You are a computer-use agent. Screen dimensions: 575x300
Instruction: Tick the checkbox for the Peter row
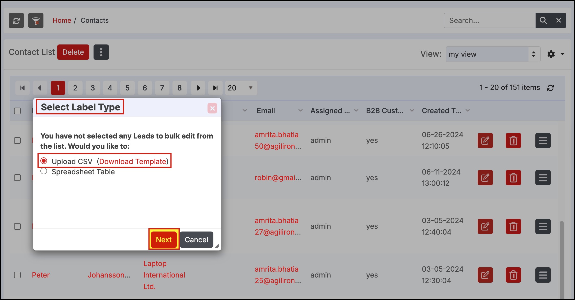[17, 275]
